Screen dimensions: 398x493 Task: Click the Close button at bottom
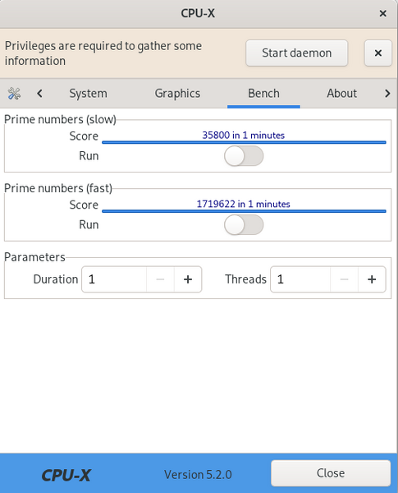(331, 473)
